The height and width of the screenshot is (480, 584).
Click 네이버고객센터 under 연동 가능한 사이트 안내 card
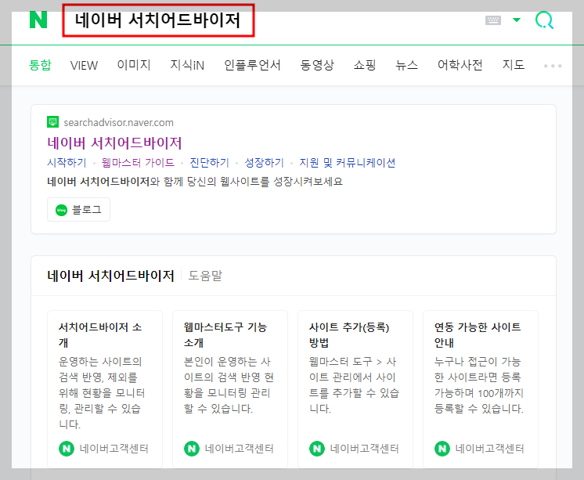[490, 449]
